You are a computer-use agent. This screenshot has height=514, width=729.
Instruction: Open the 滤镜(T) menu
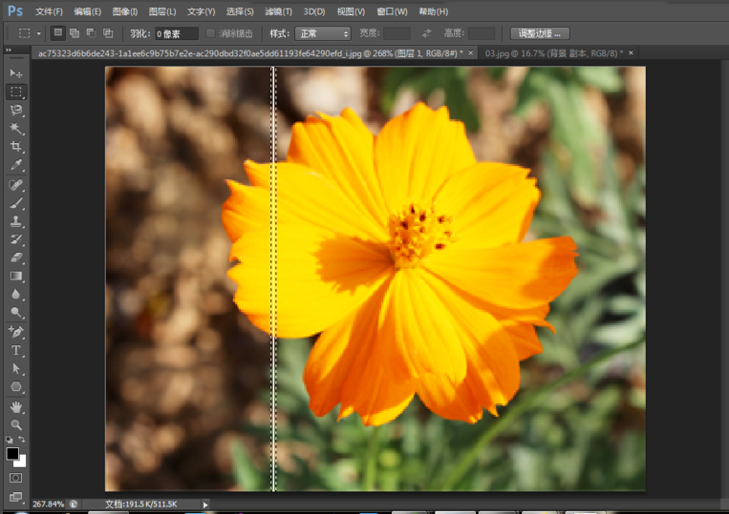[x=279, y=11]
